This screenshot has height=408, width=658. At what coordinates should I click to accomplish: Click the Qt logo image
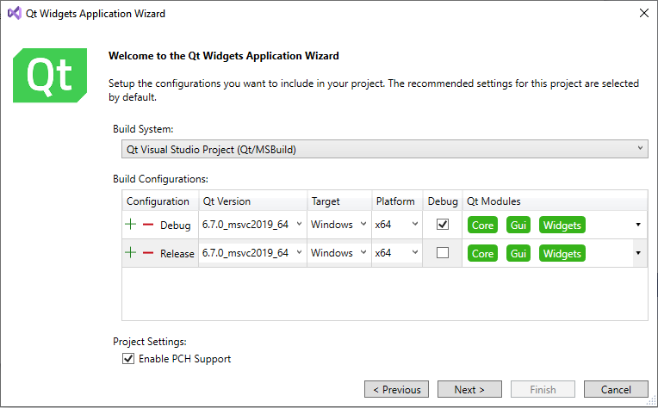click(50, 75)
